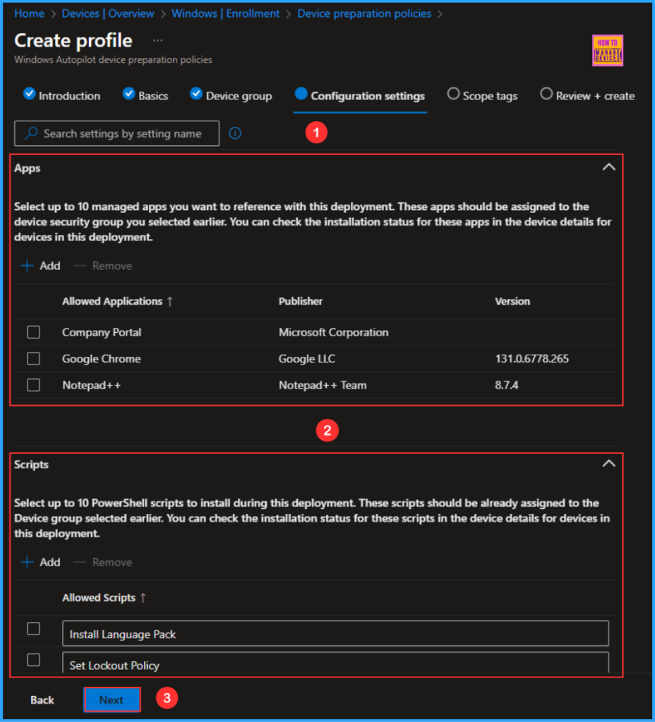Click the Notepad++ Team publisher cell
655x722 pixels.
[x=322, y=385]
